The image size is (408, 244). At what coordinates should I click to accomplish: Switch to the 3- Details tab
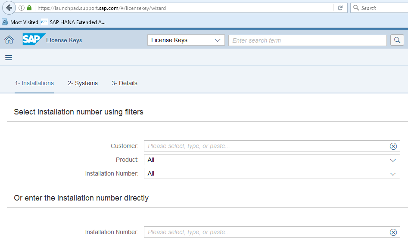(x=125, y=83)
